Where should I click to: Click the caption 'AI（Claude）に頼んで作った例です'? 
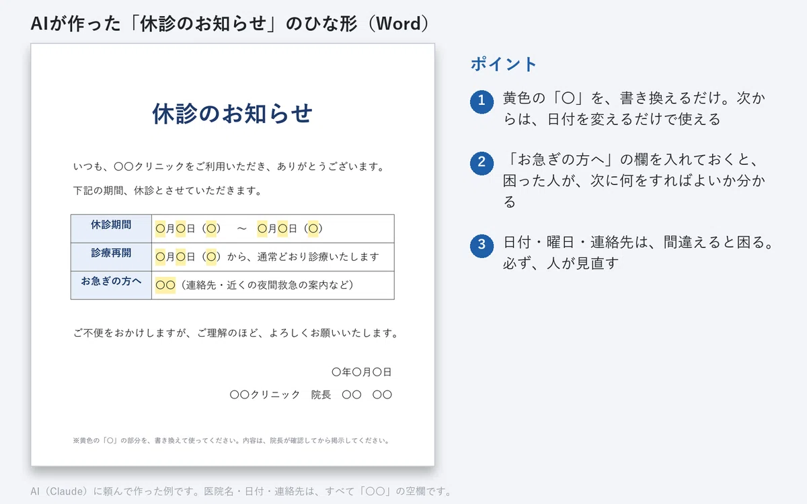coord(241,491)
